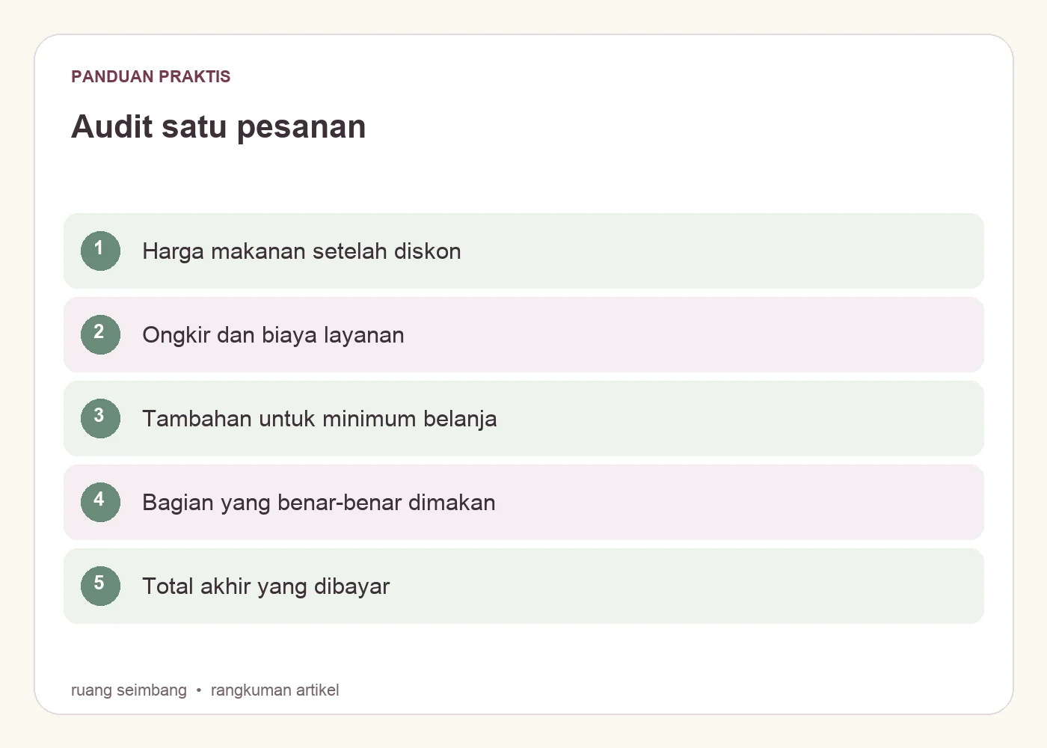Click step number 4 badge
1047x748 pixels.
(100, 502)
